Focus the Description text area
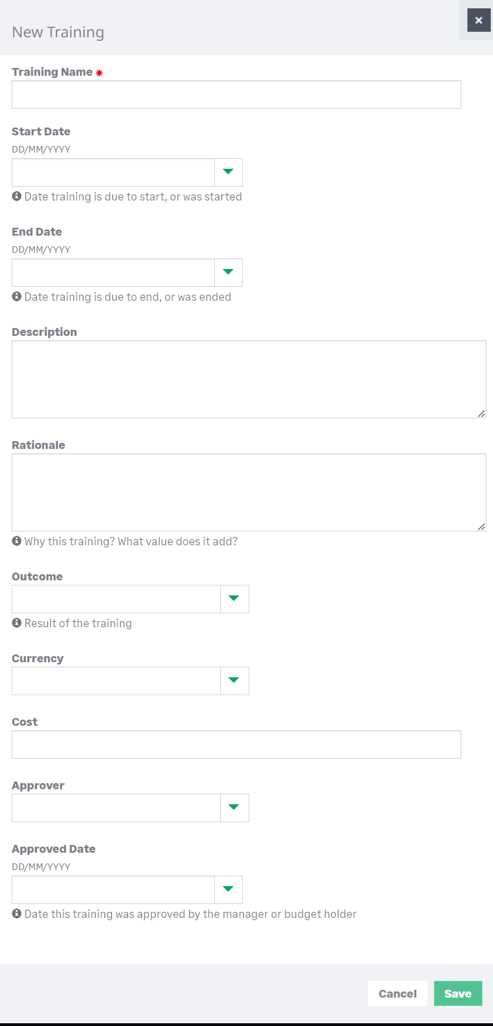This screenshot has width=493, height=1026. coord(248,379)
